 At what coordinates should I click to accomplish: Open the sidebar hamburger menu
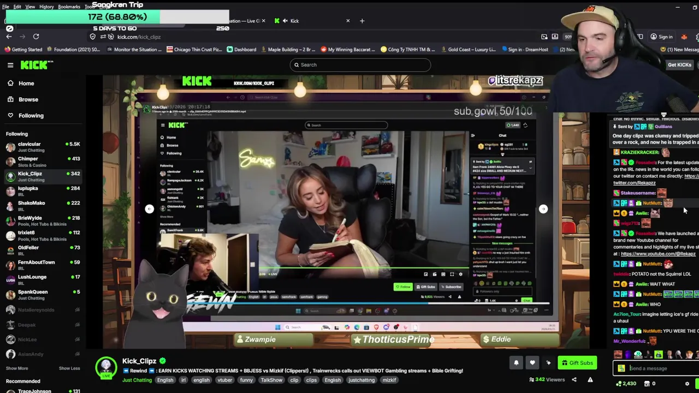10,65
